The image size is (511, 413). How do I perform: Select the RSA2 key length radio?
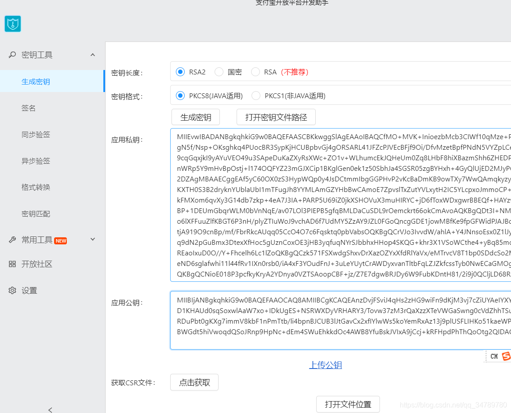coord(180,72)
